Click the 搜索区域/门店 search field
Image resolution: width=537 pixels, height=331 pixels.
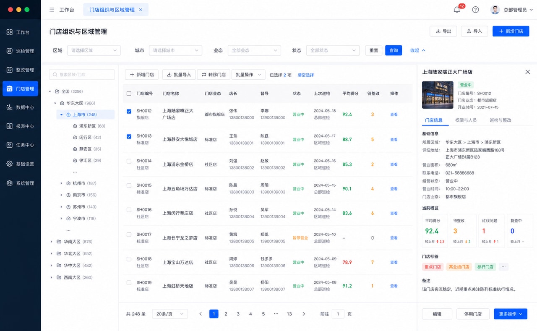[82, 75]
